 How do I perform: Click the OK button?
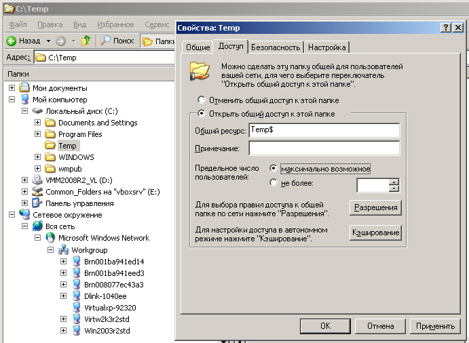[x=325, y=326]
